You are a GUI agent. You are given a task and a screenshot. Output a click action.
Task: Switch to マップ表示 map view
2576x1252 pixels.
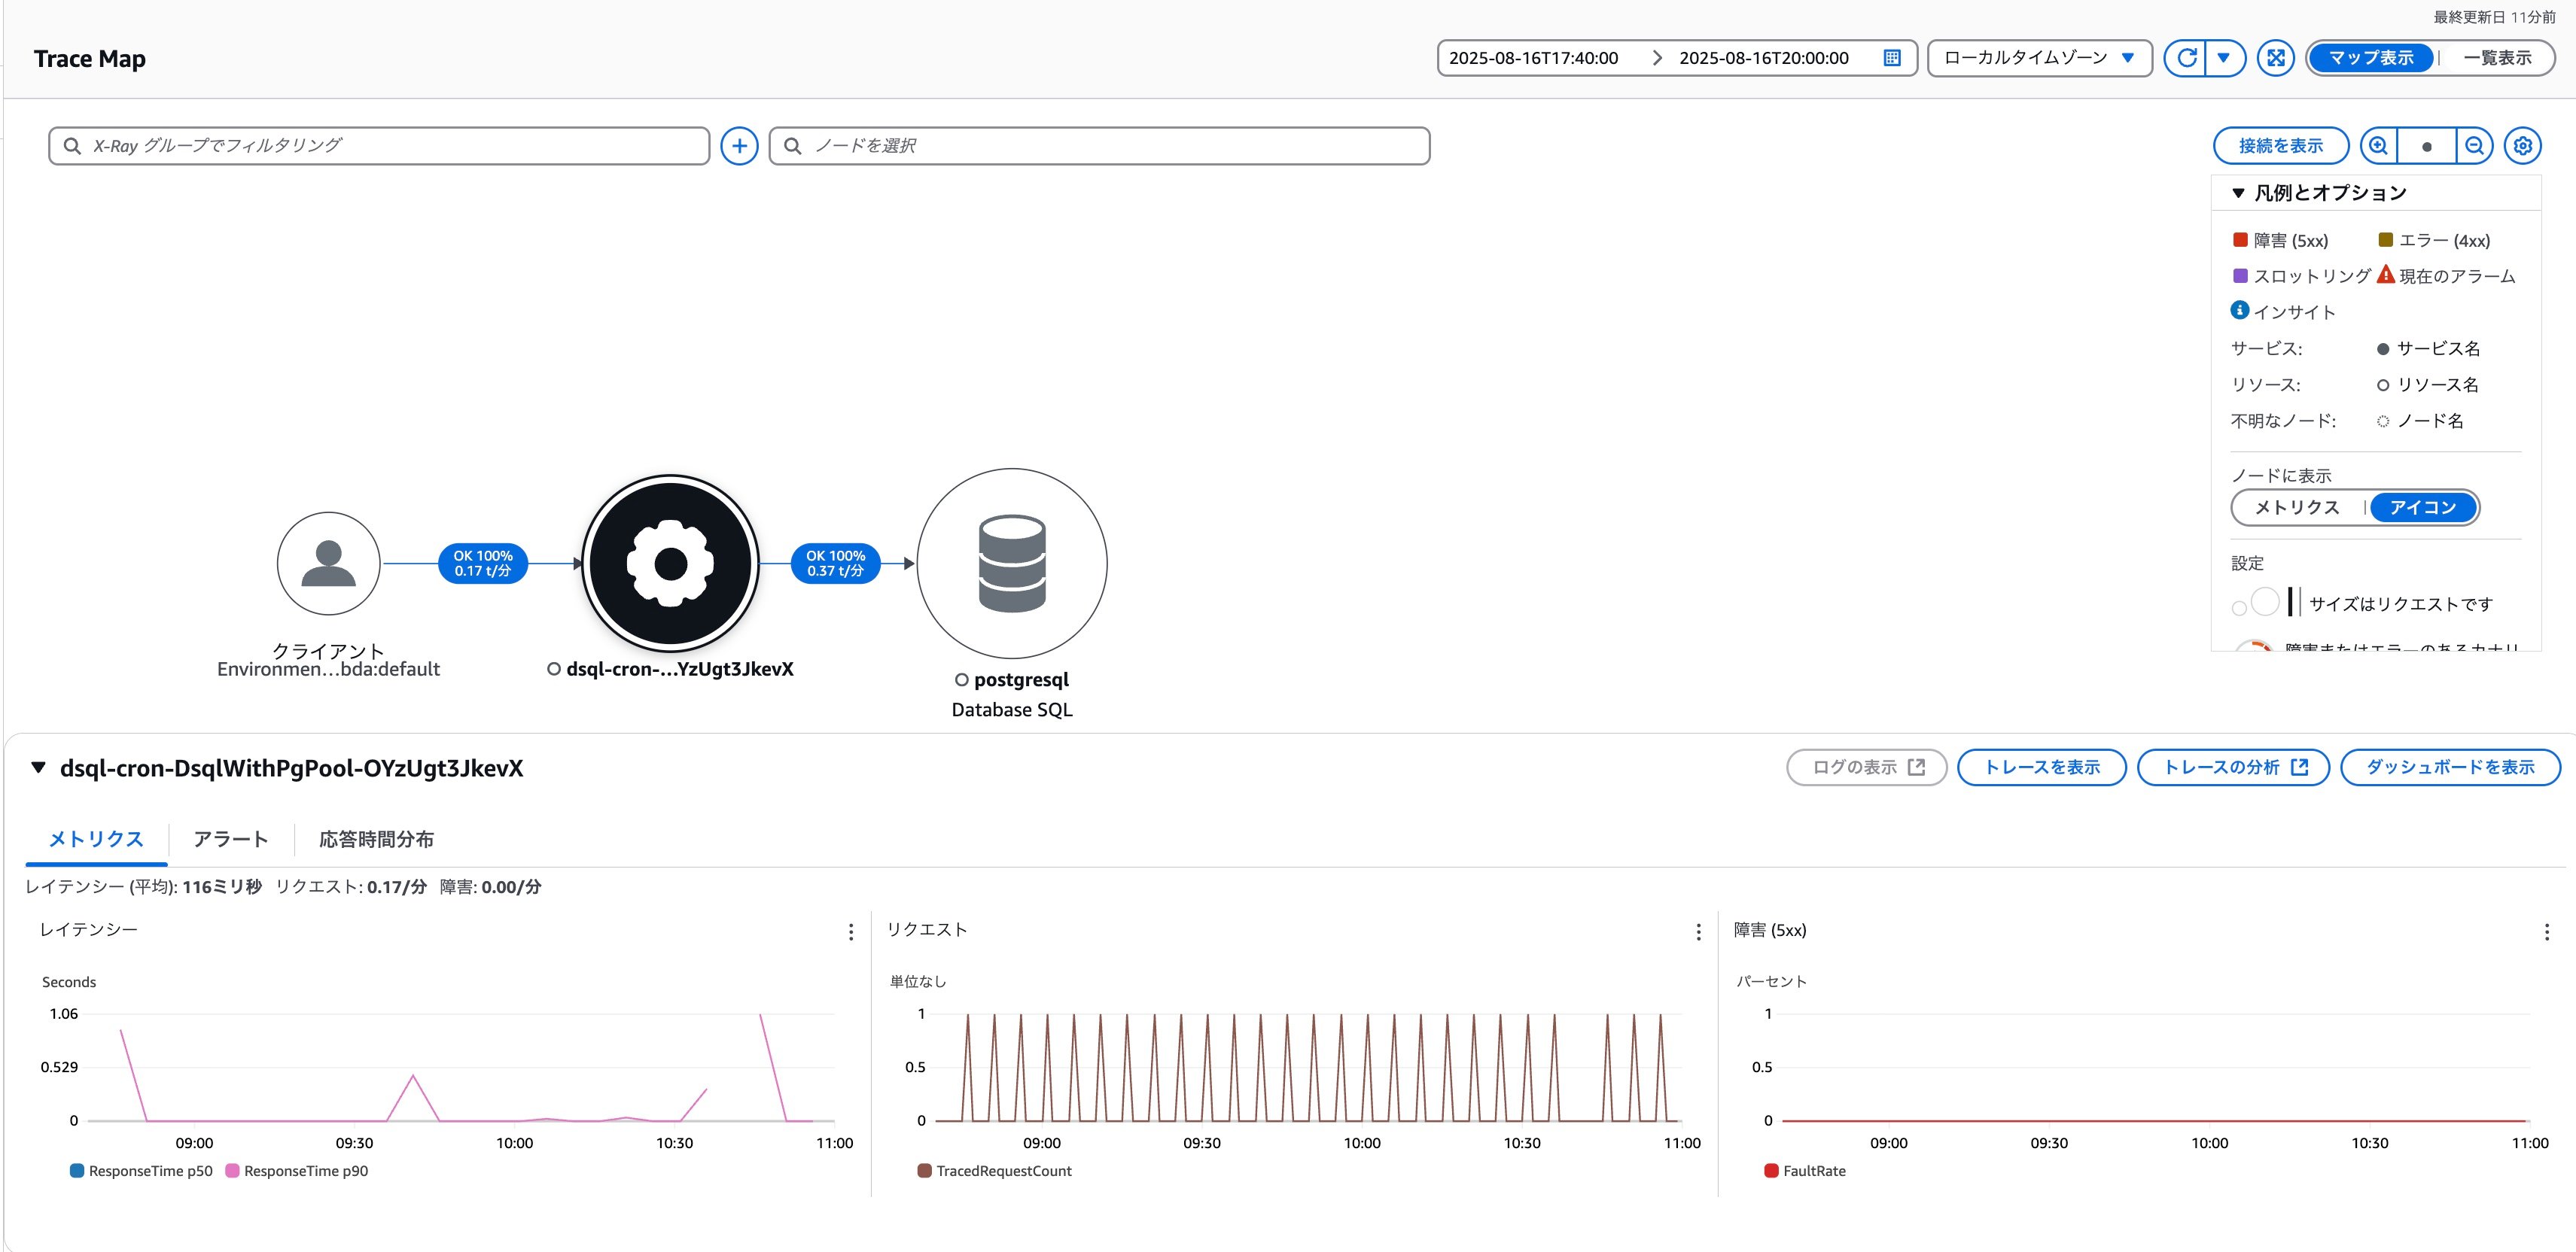[x=2371, y=58]
